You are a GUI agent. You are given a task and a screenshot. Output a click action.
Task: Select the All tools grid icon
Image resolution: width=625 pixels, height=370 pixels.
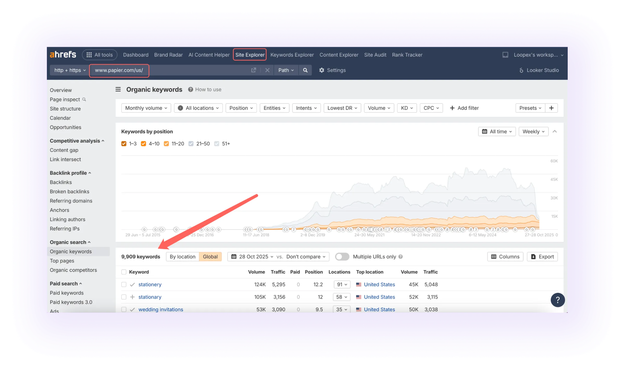89,55
